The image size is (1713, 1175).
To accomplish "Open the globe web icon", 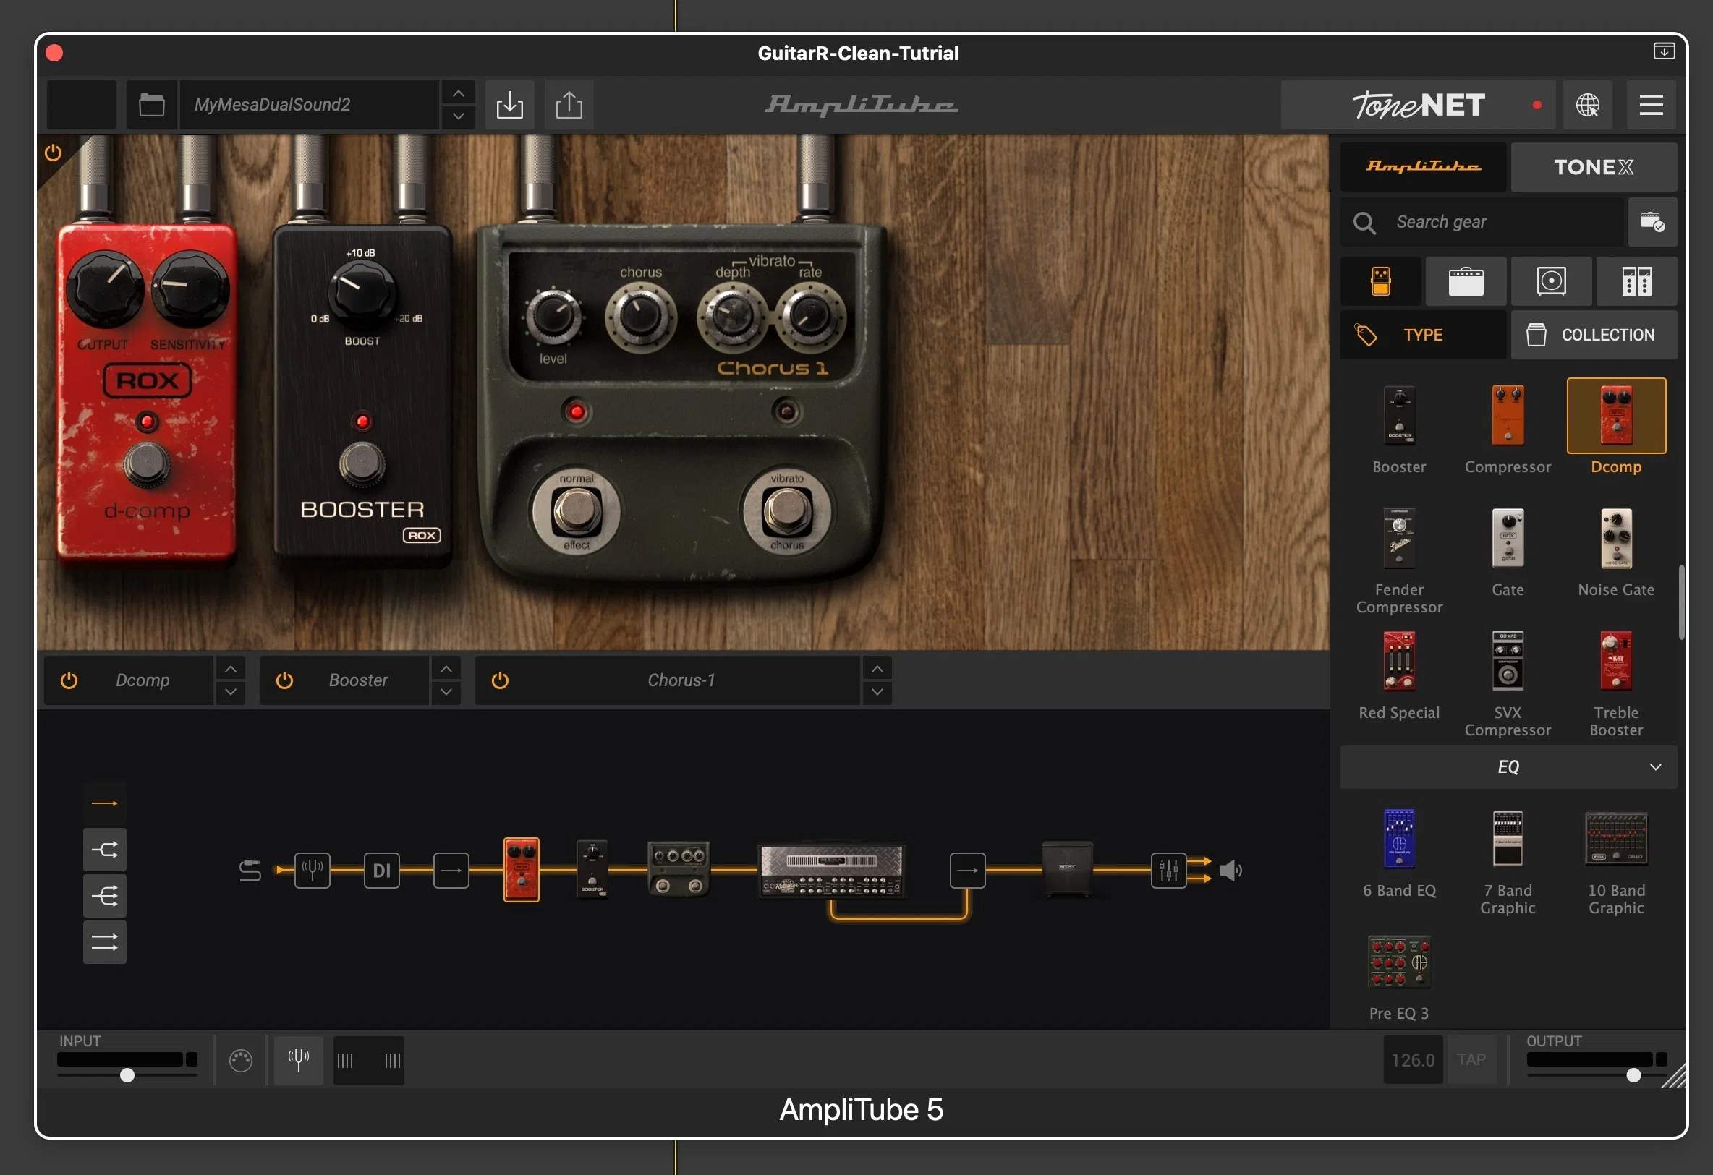I will click(1588, 105).
